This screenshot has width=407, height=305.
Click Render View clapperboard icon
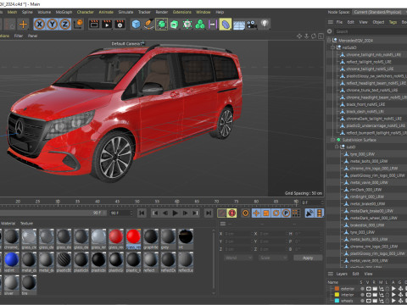point(94,25)
